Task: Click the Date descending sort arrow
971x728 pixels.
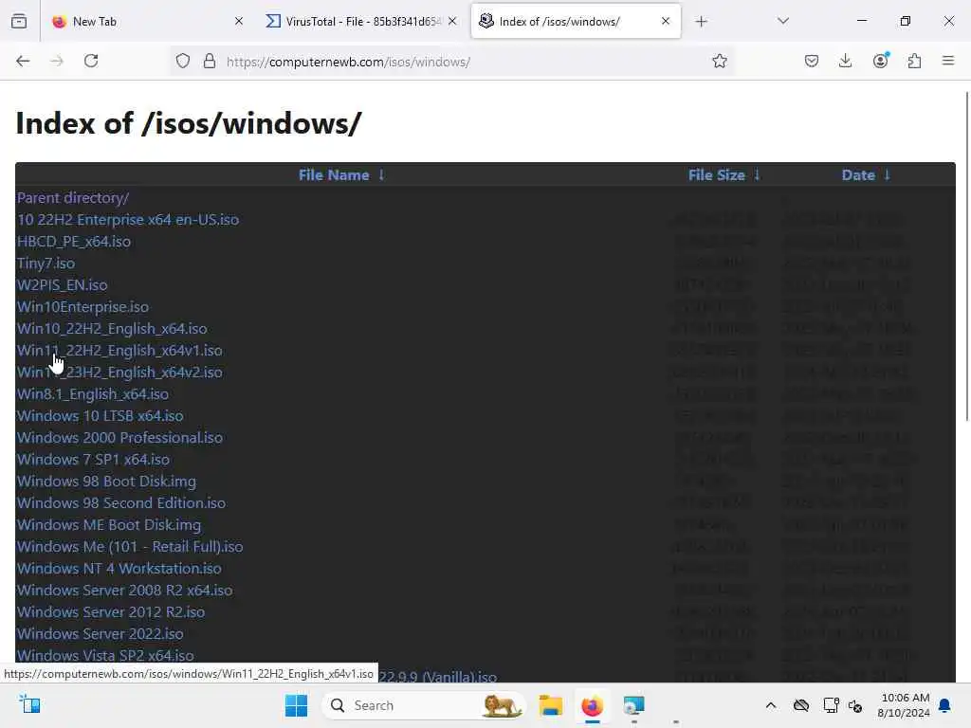Action: tap(887, 175)
